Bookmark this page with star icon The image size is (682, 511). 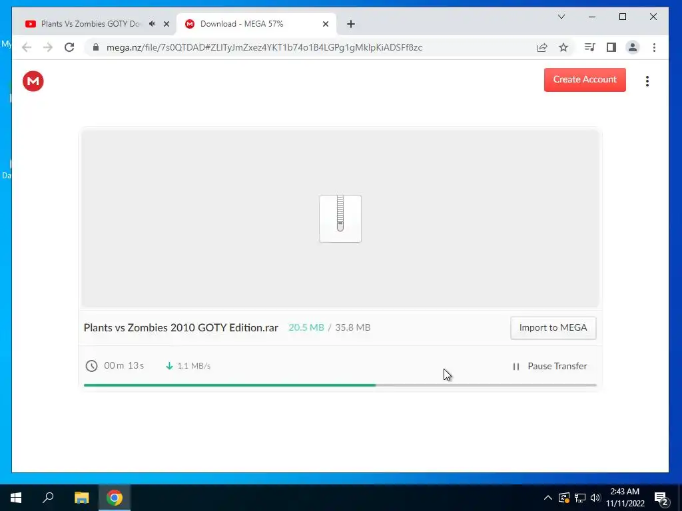coord(563,47)
